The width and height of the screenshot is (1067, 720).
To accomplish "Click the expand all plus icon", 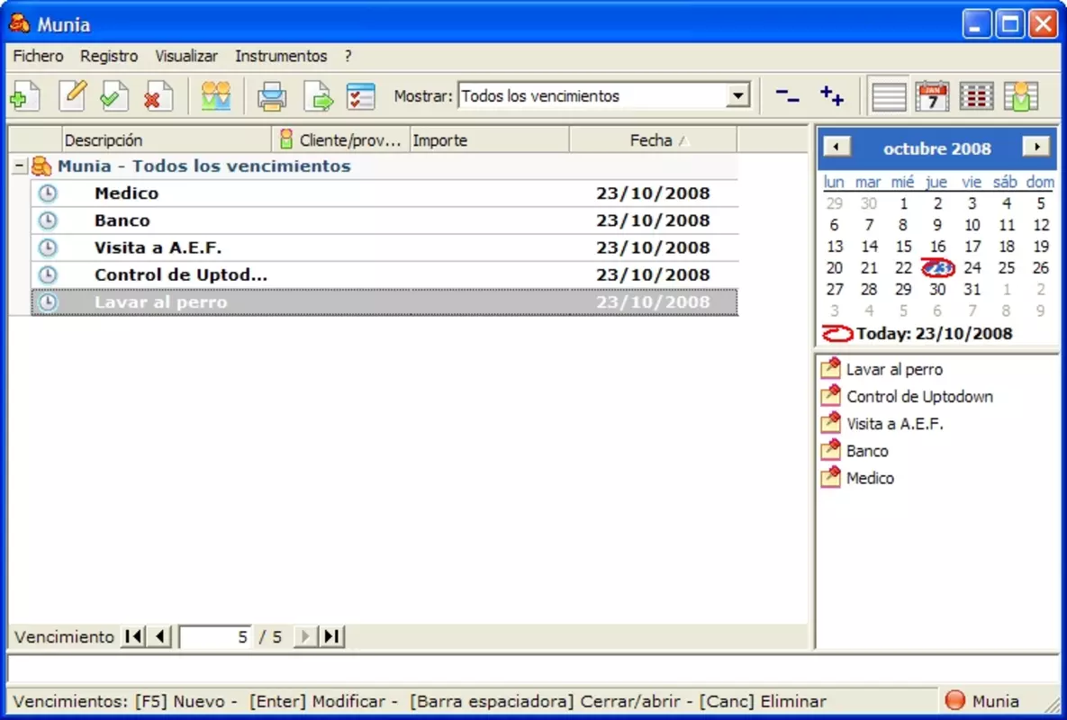I will tap(832, 96).
